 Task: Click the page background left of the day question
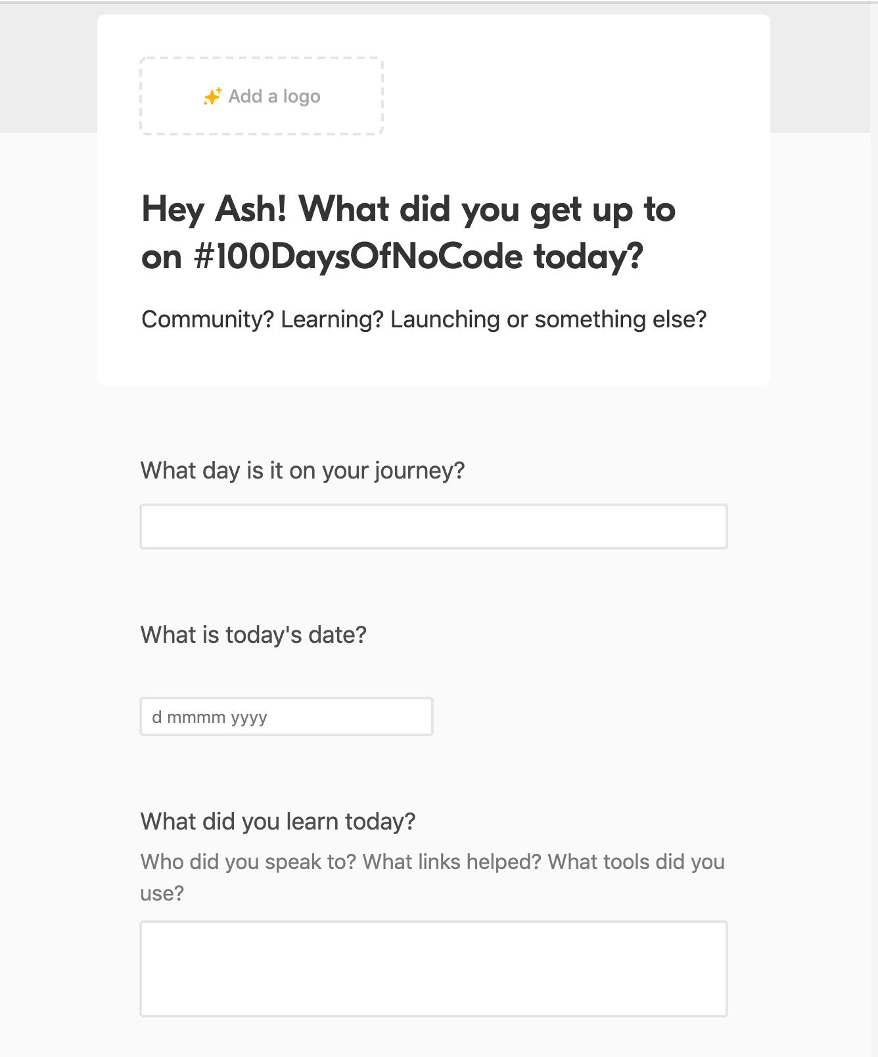point(66,471)
